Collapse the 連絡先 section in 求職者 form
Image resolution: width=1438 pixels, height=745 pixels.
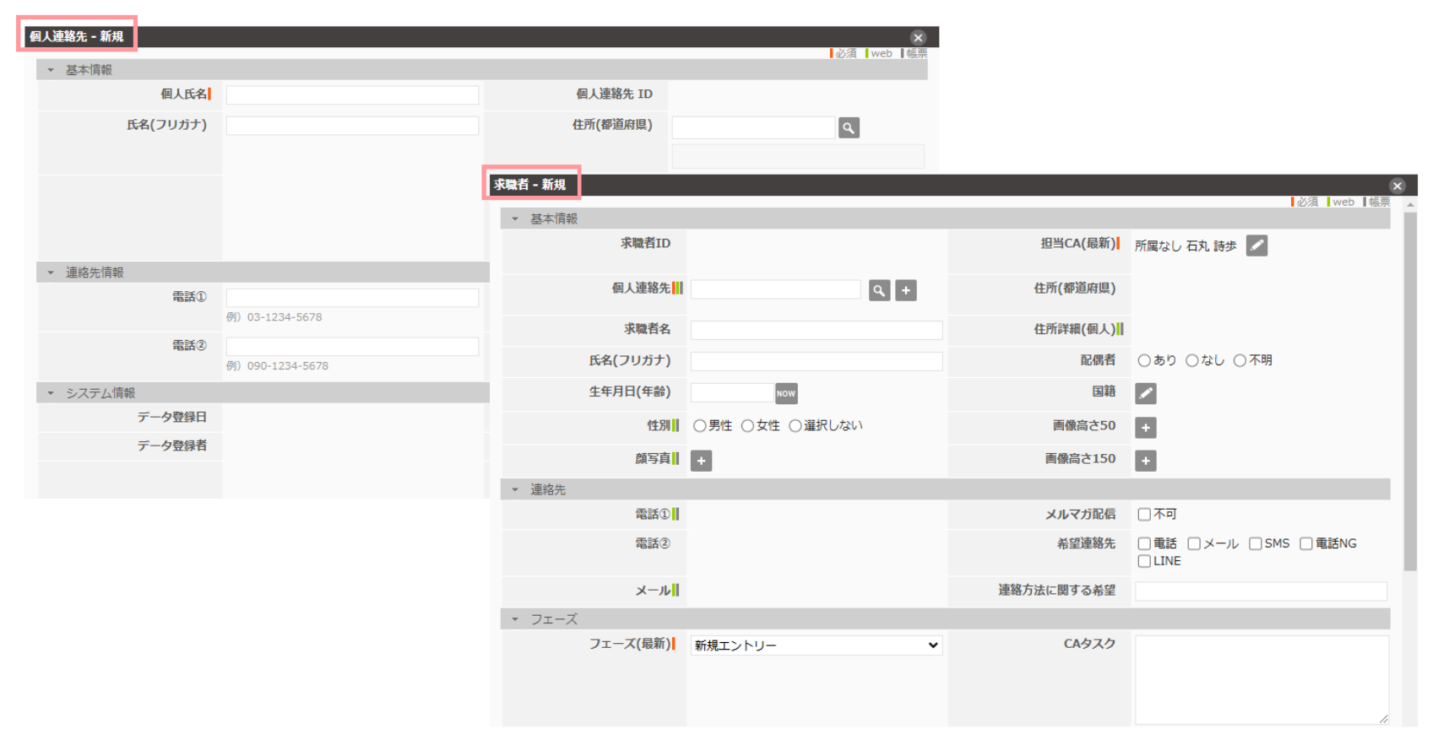coord(515,489)
